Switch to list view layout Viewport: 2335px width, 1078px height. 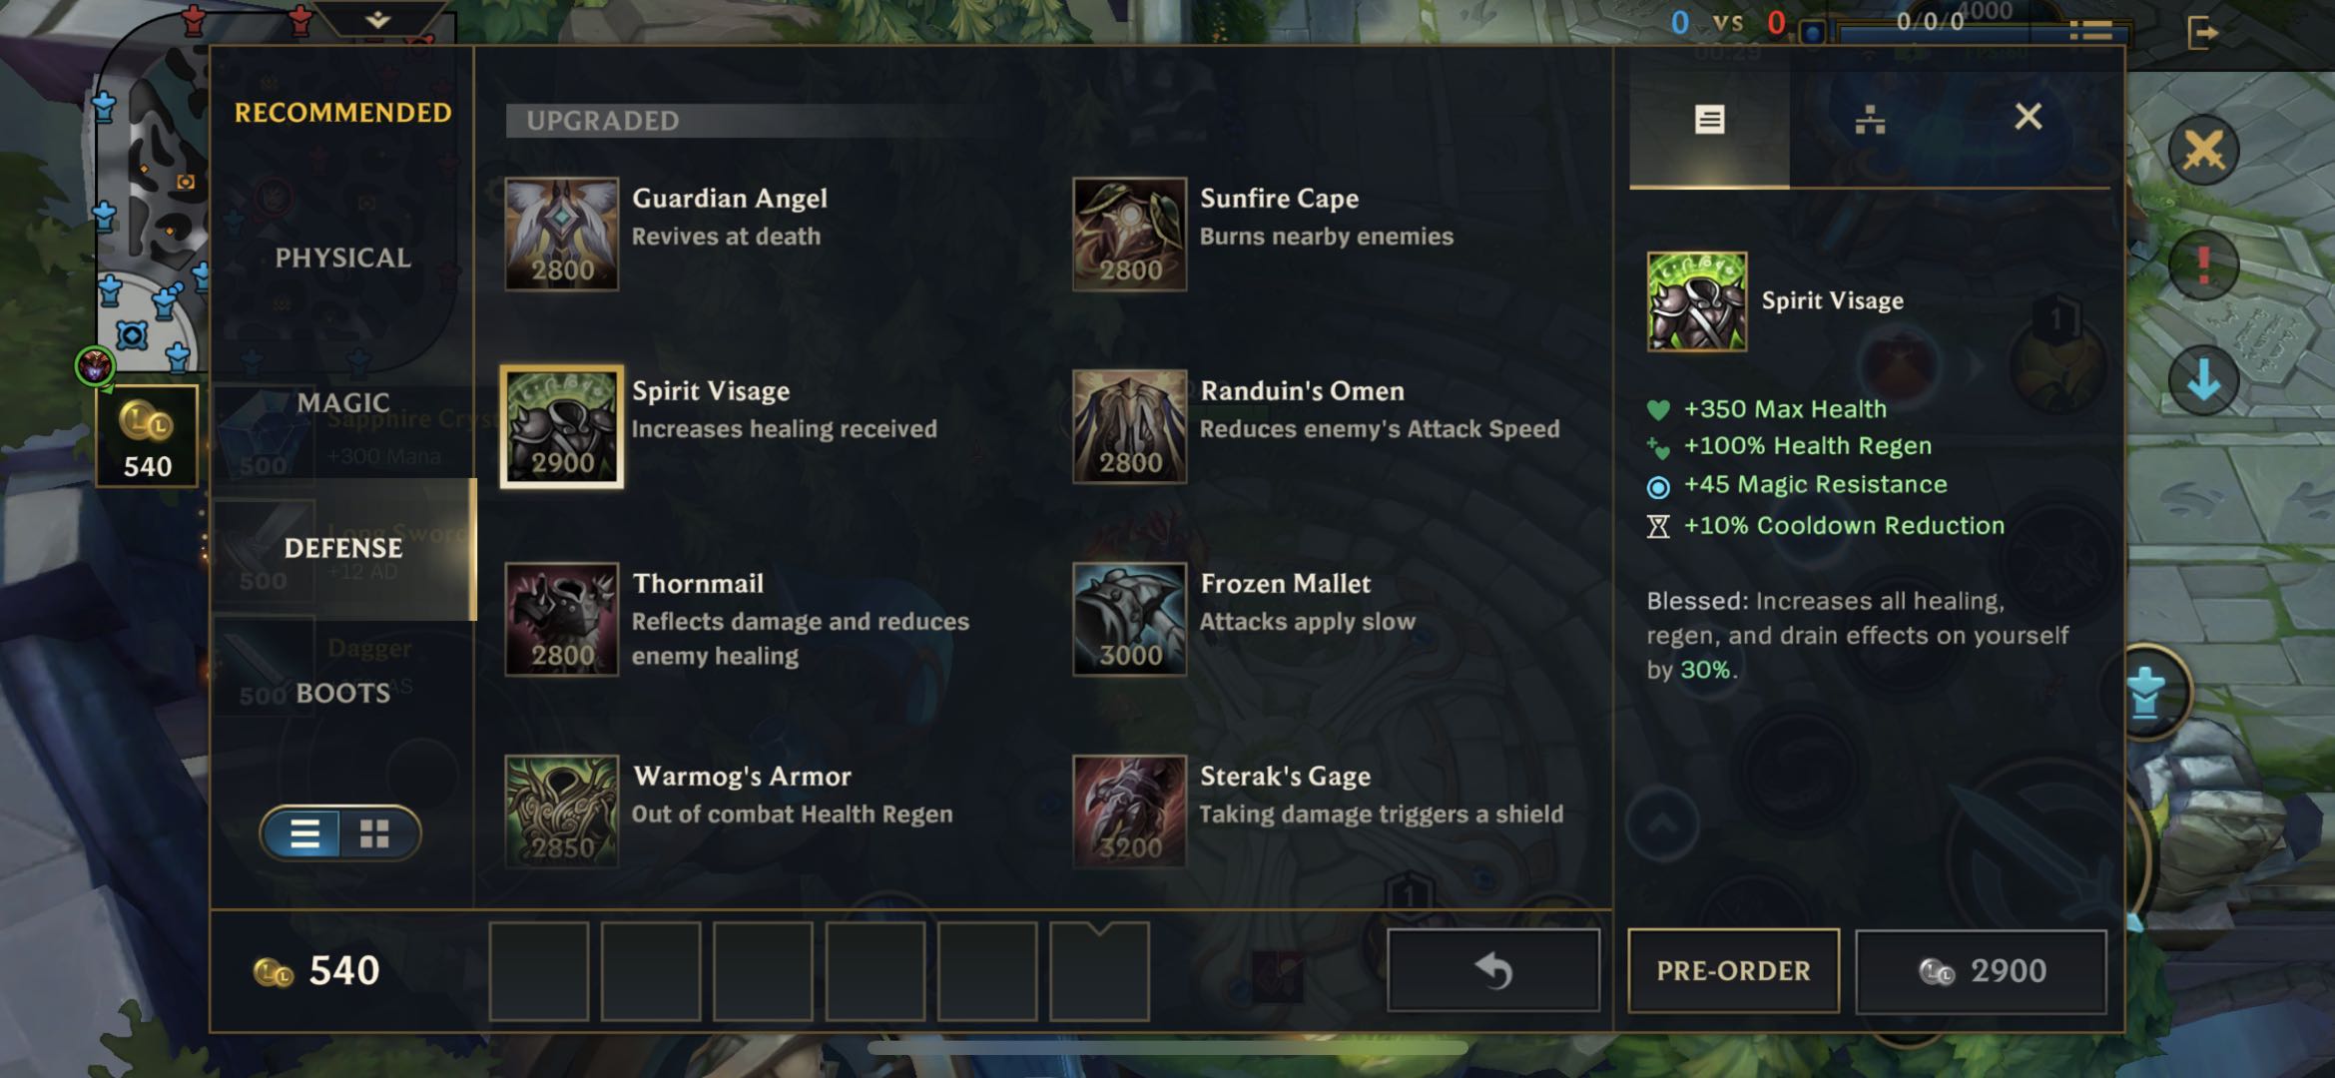click(303, 833)
